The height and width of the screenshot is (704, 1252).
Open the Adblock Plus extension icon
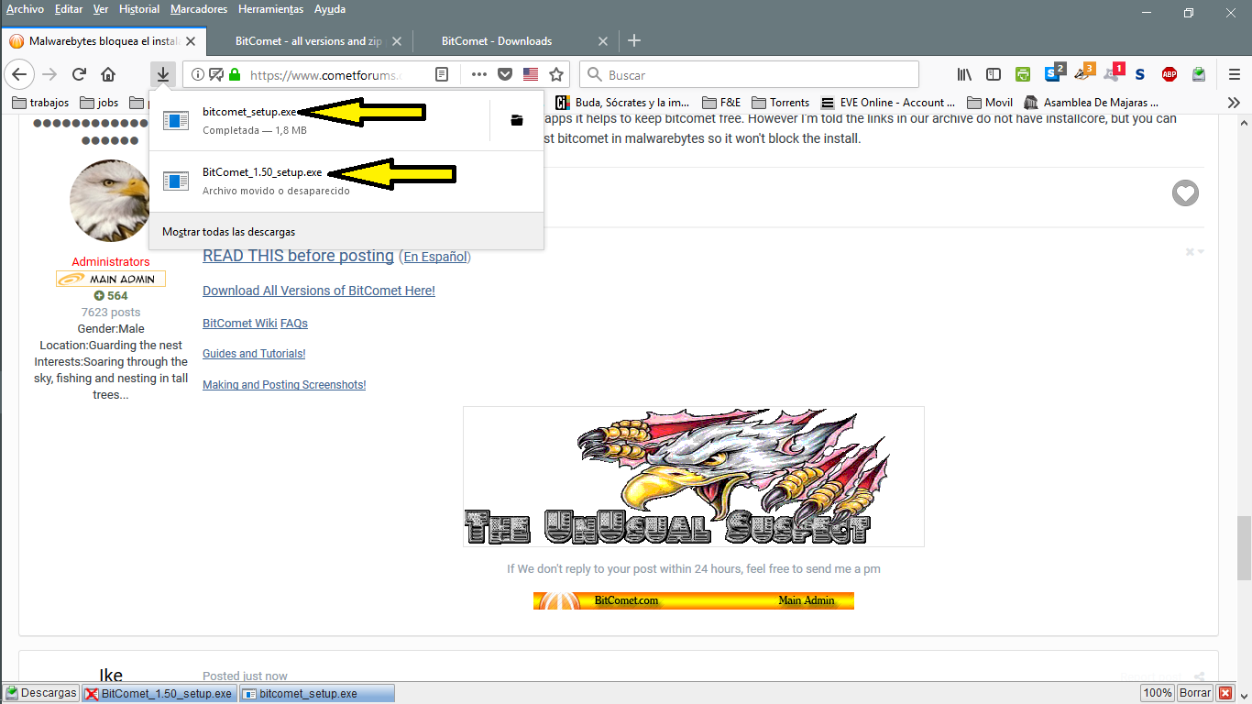(x=1170, y=74)
